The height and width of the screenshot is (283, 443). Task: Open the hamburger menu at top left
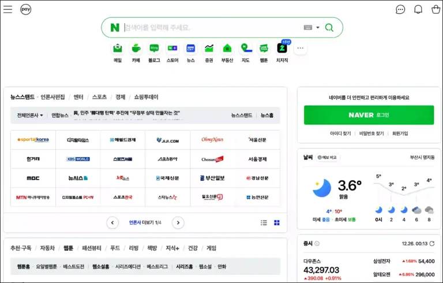click(7, 9)
